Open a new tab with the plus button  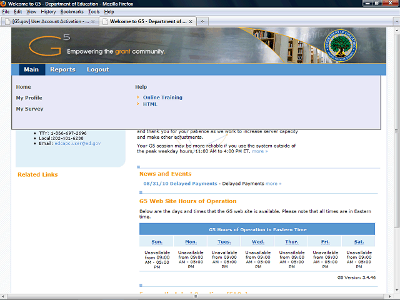[202, 21]
